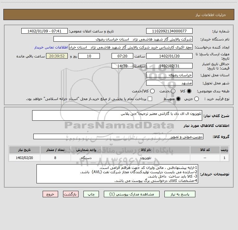Tick the اسناد خزانه اسلامی payment checkbox
Screen dimensions: 238x230
[x=150, y=99]
